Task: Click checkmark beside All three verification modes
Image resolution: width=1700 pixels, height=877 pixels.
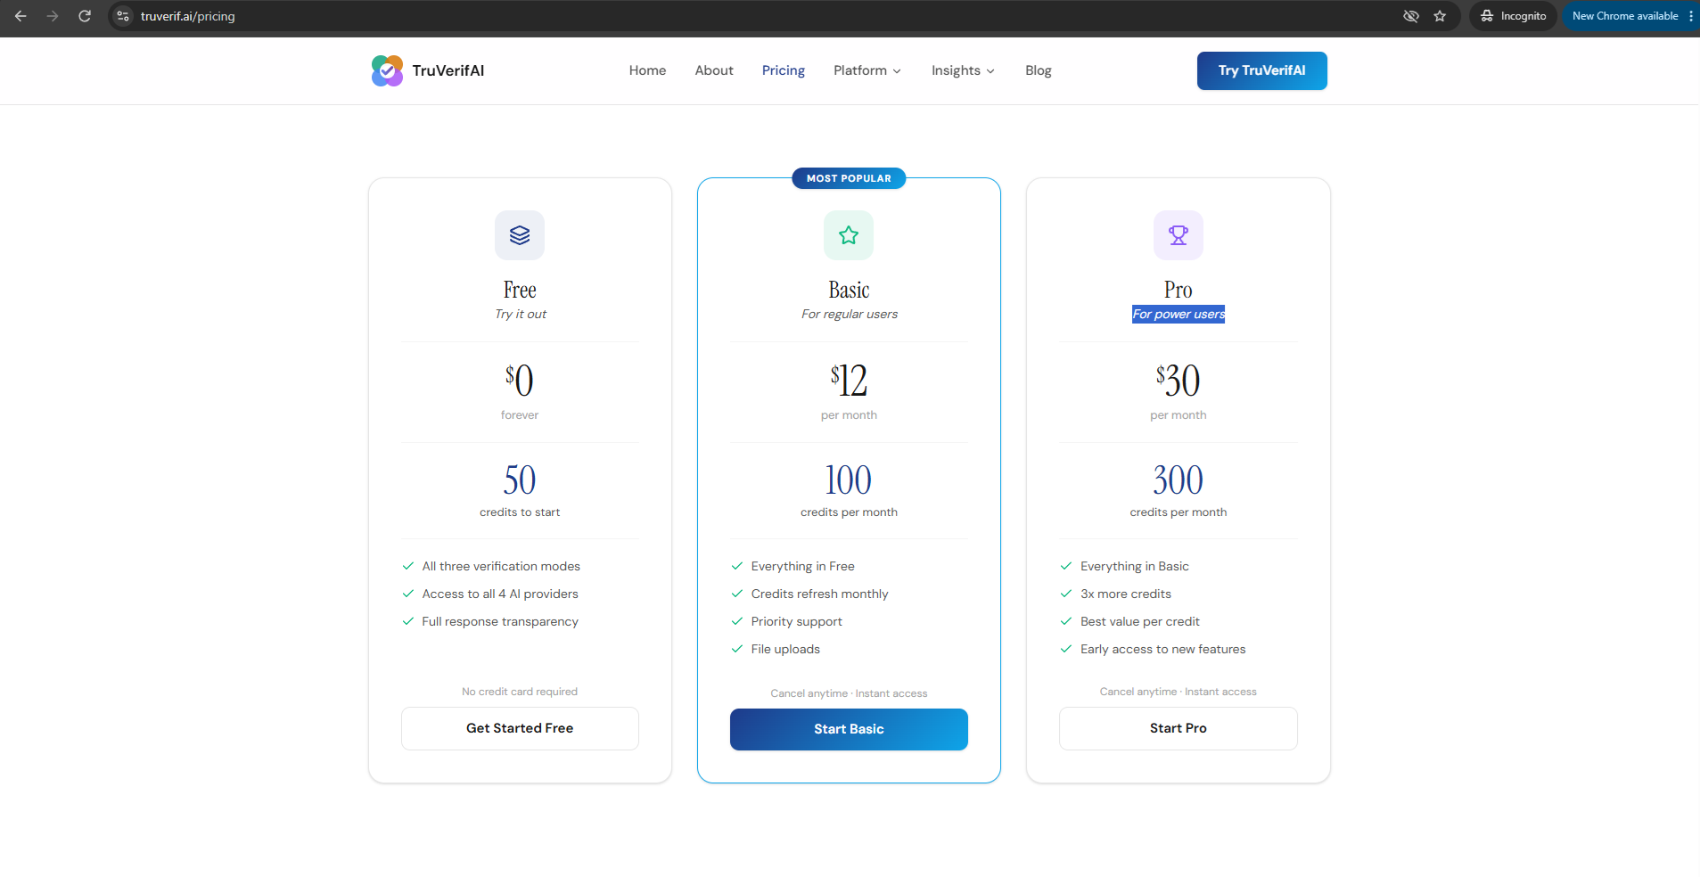Action: coord(408,566)
